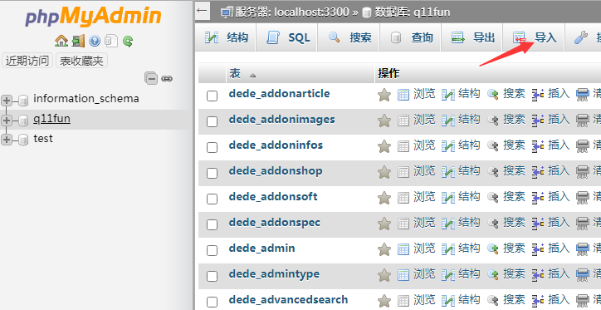Click the home icon under phpMyAdmin logo

[61, 41]
